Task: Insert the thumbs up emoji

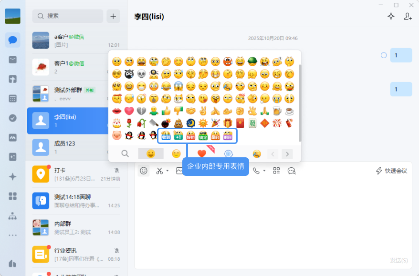Action: click(x=166, y=111)
